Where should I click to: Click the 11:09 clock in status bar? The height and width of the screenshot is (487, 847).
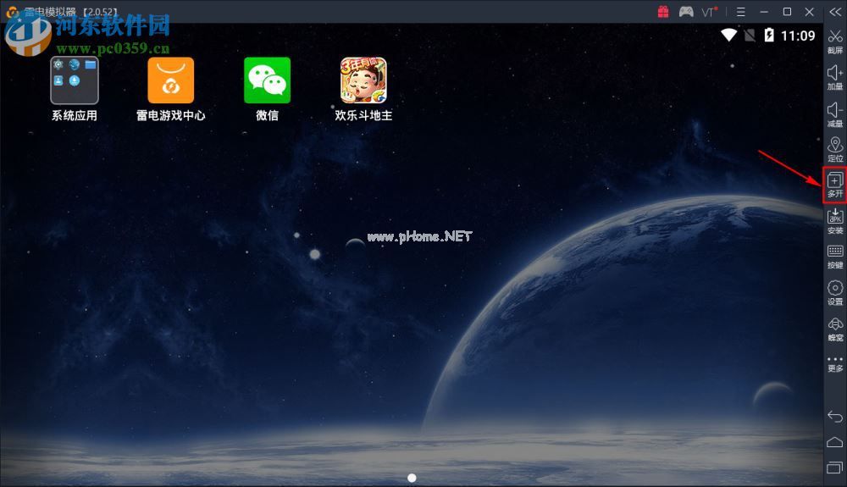(798, 36)
